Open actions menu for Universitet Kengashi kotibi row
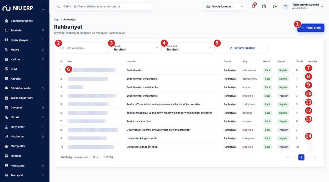The width and height of the screenshot is (329, 182). coord(311,147)
